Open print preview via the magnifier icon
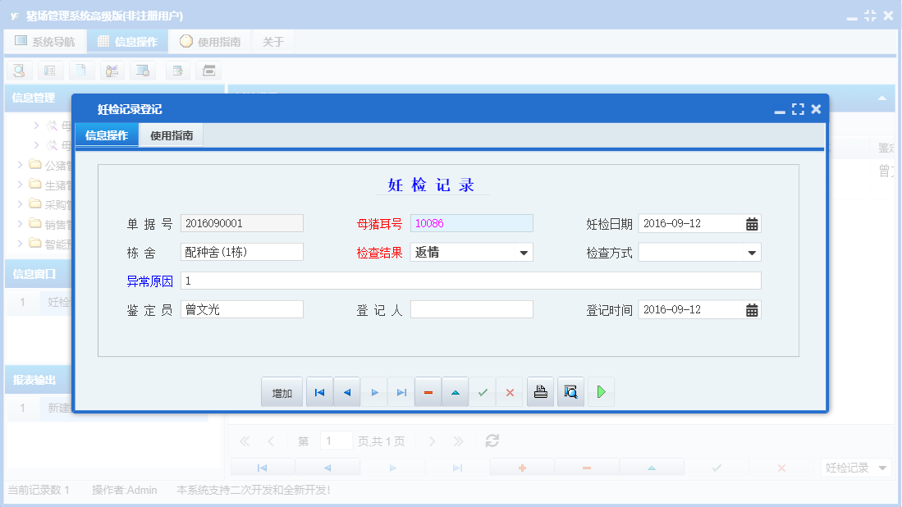This screenshot has width=902, height=507. coord(570,391)
